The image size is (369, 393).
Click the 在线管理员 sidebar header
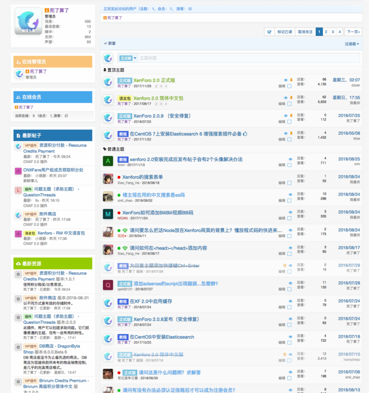click(x=53, y=62)
